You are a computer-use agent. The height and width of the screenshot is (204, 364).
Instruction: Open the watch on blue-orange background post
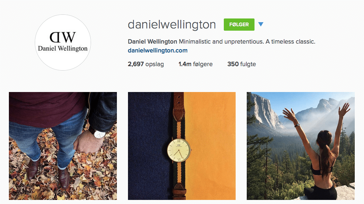[x=182, y=146]
